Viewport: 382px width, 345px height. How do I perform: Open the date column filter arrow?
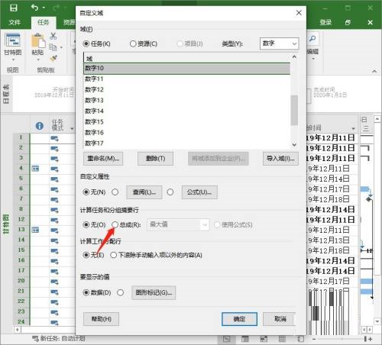click(353, 128)
